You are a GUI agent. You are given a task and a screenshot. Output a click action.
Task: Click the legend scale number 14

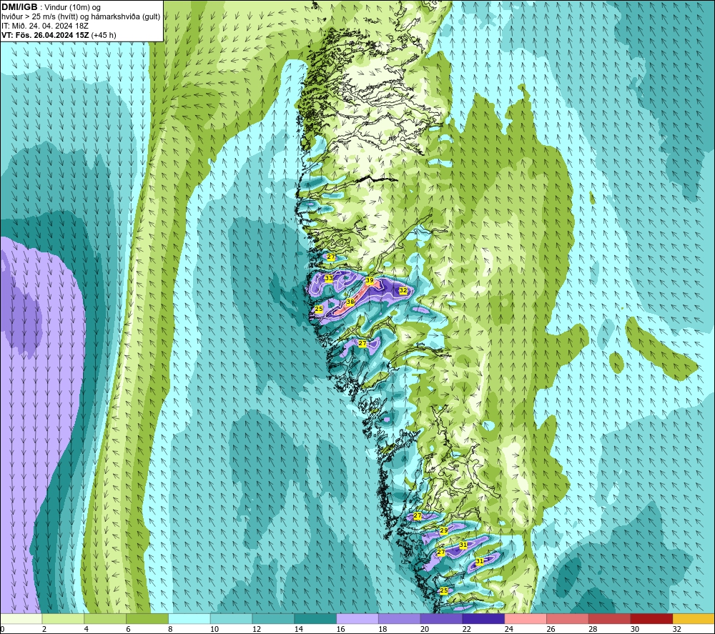[x=298, y=629]
